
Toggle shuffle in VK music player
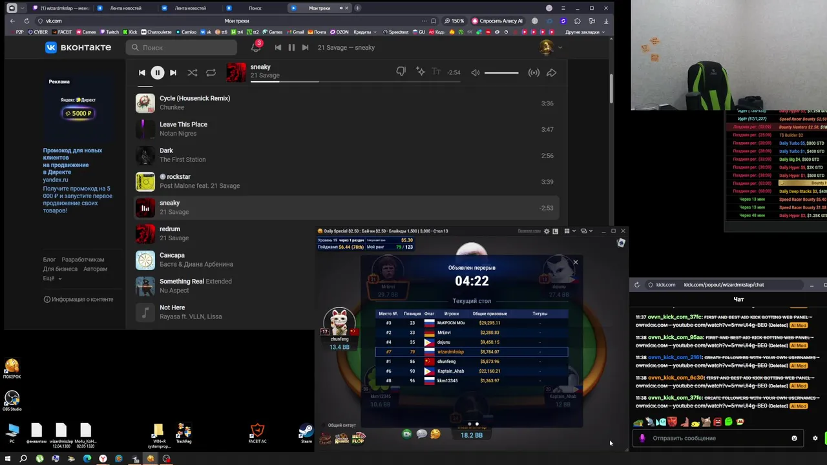pos(193,72)
